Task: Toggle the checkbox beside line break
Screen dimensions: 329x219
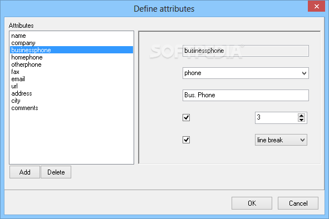Action: tap(186, 140)
